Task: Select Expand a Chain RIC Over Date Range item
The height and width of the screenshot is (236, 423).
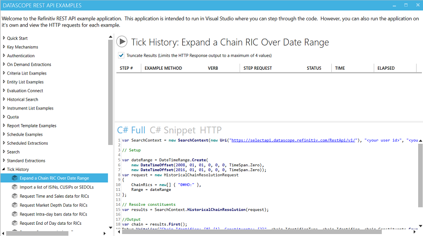Action: click(x=54, y=178)
